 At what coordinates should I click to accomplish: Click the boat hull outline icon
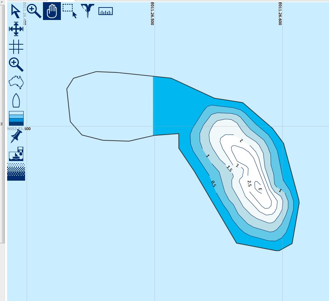pos(16,101)
